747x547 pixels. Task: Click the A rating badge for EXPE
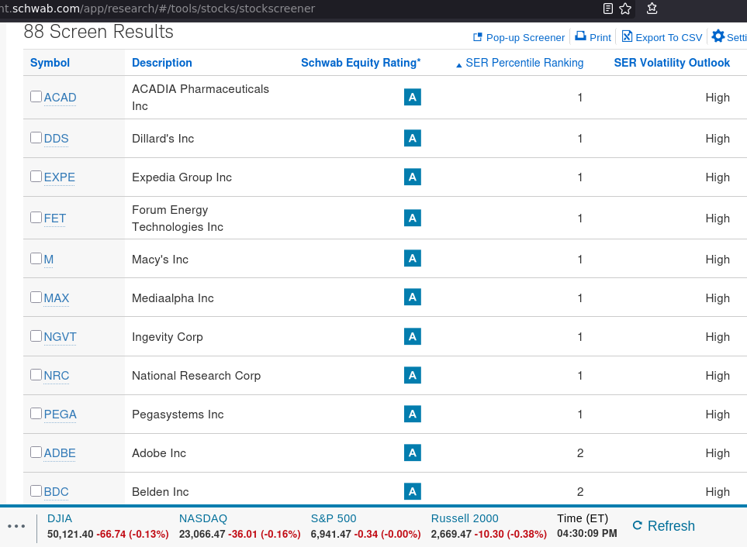point(413,177)
